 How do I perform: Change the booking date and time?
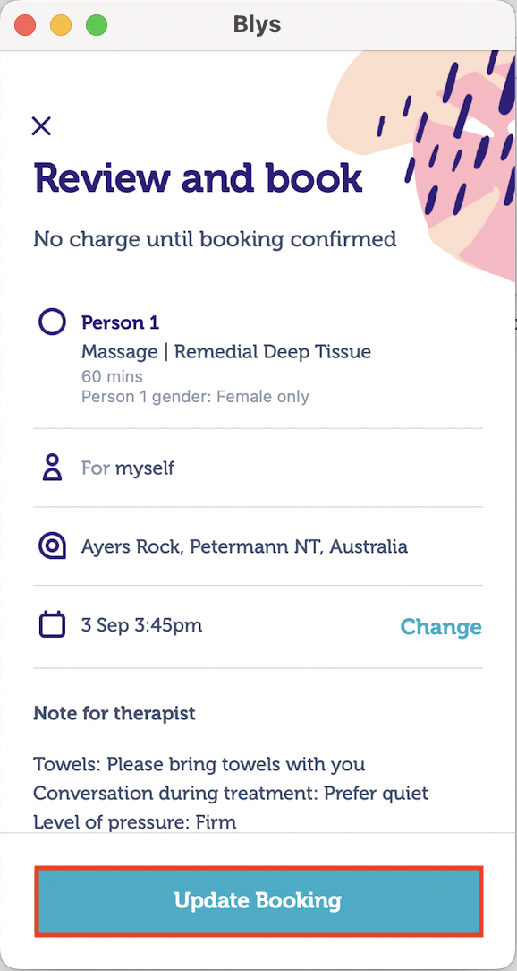[x=441, y=627]
